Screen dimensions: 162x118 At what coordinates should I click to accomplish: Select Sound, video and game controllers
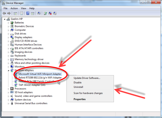(x=33, y=96)
